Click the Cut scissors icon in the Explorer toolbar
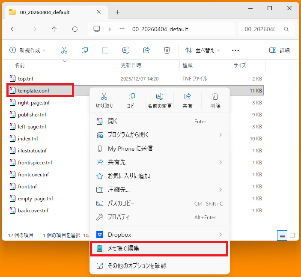The height and width of the screenshot is (277, 301). click(64, 50)
